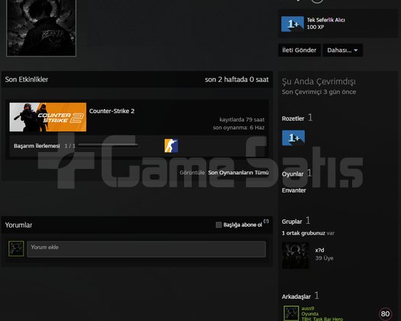Click the 1+ badge under Rozetler
Viewport: 401px width, 321px height.
pos(293,138)
